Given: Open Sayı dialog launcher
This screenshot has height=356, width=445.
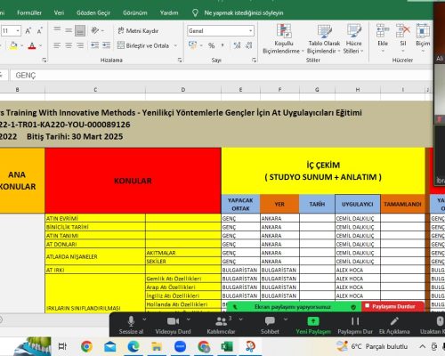Looking at the screenshot, I should pyautogui.click(x=254, y=61).
